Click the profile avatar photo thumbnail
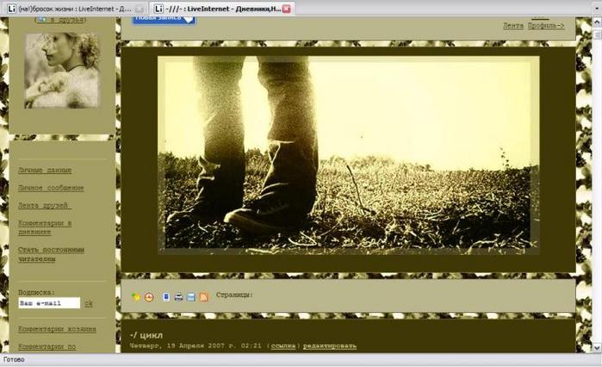 61,71
